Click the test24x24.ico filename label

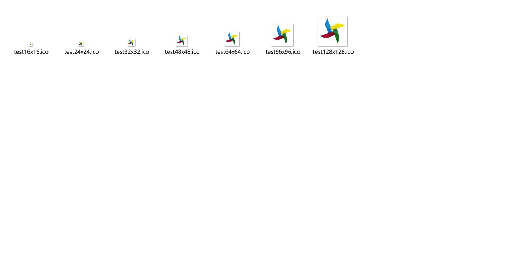coord(81,52)
